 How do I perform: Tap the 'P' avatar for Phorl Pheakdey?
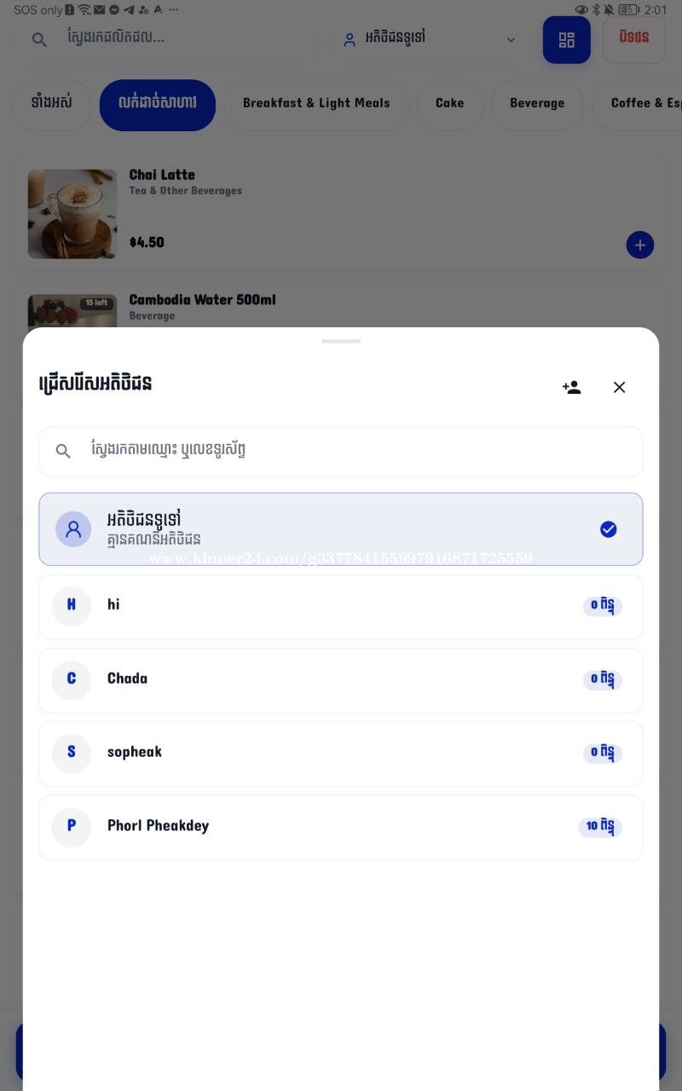coord(72,827)
